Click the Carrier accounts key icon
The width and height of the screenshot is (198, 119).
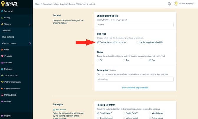pos(2,75)
